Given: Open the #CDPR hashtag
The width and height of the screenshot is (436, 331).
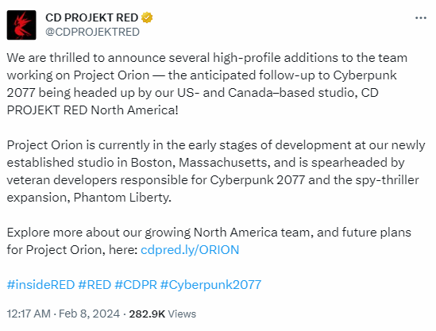Looking at the screenshot, I should (x=136, y=285).
